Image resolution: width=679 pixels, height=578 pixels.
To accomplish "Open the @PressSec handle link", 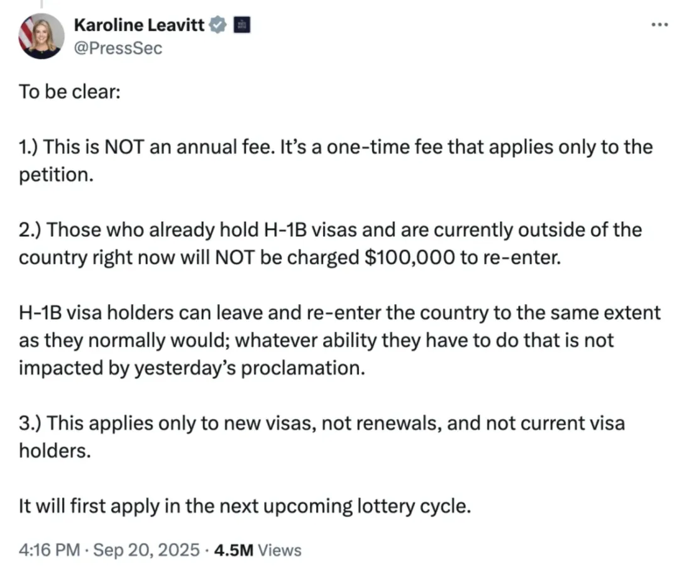I will tap(118, 48).
